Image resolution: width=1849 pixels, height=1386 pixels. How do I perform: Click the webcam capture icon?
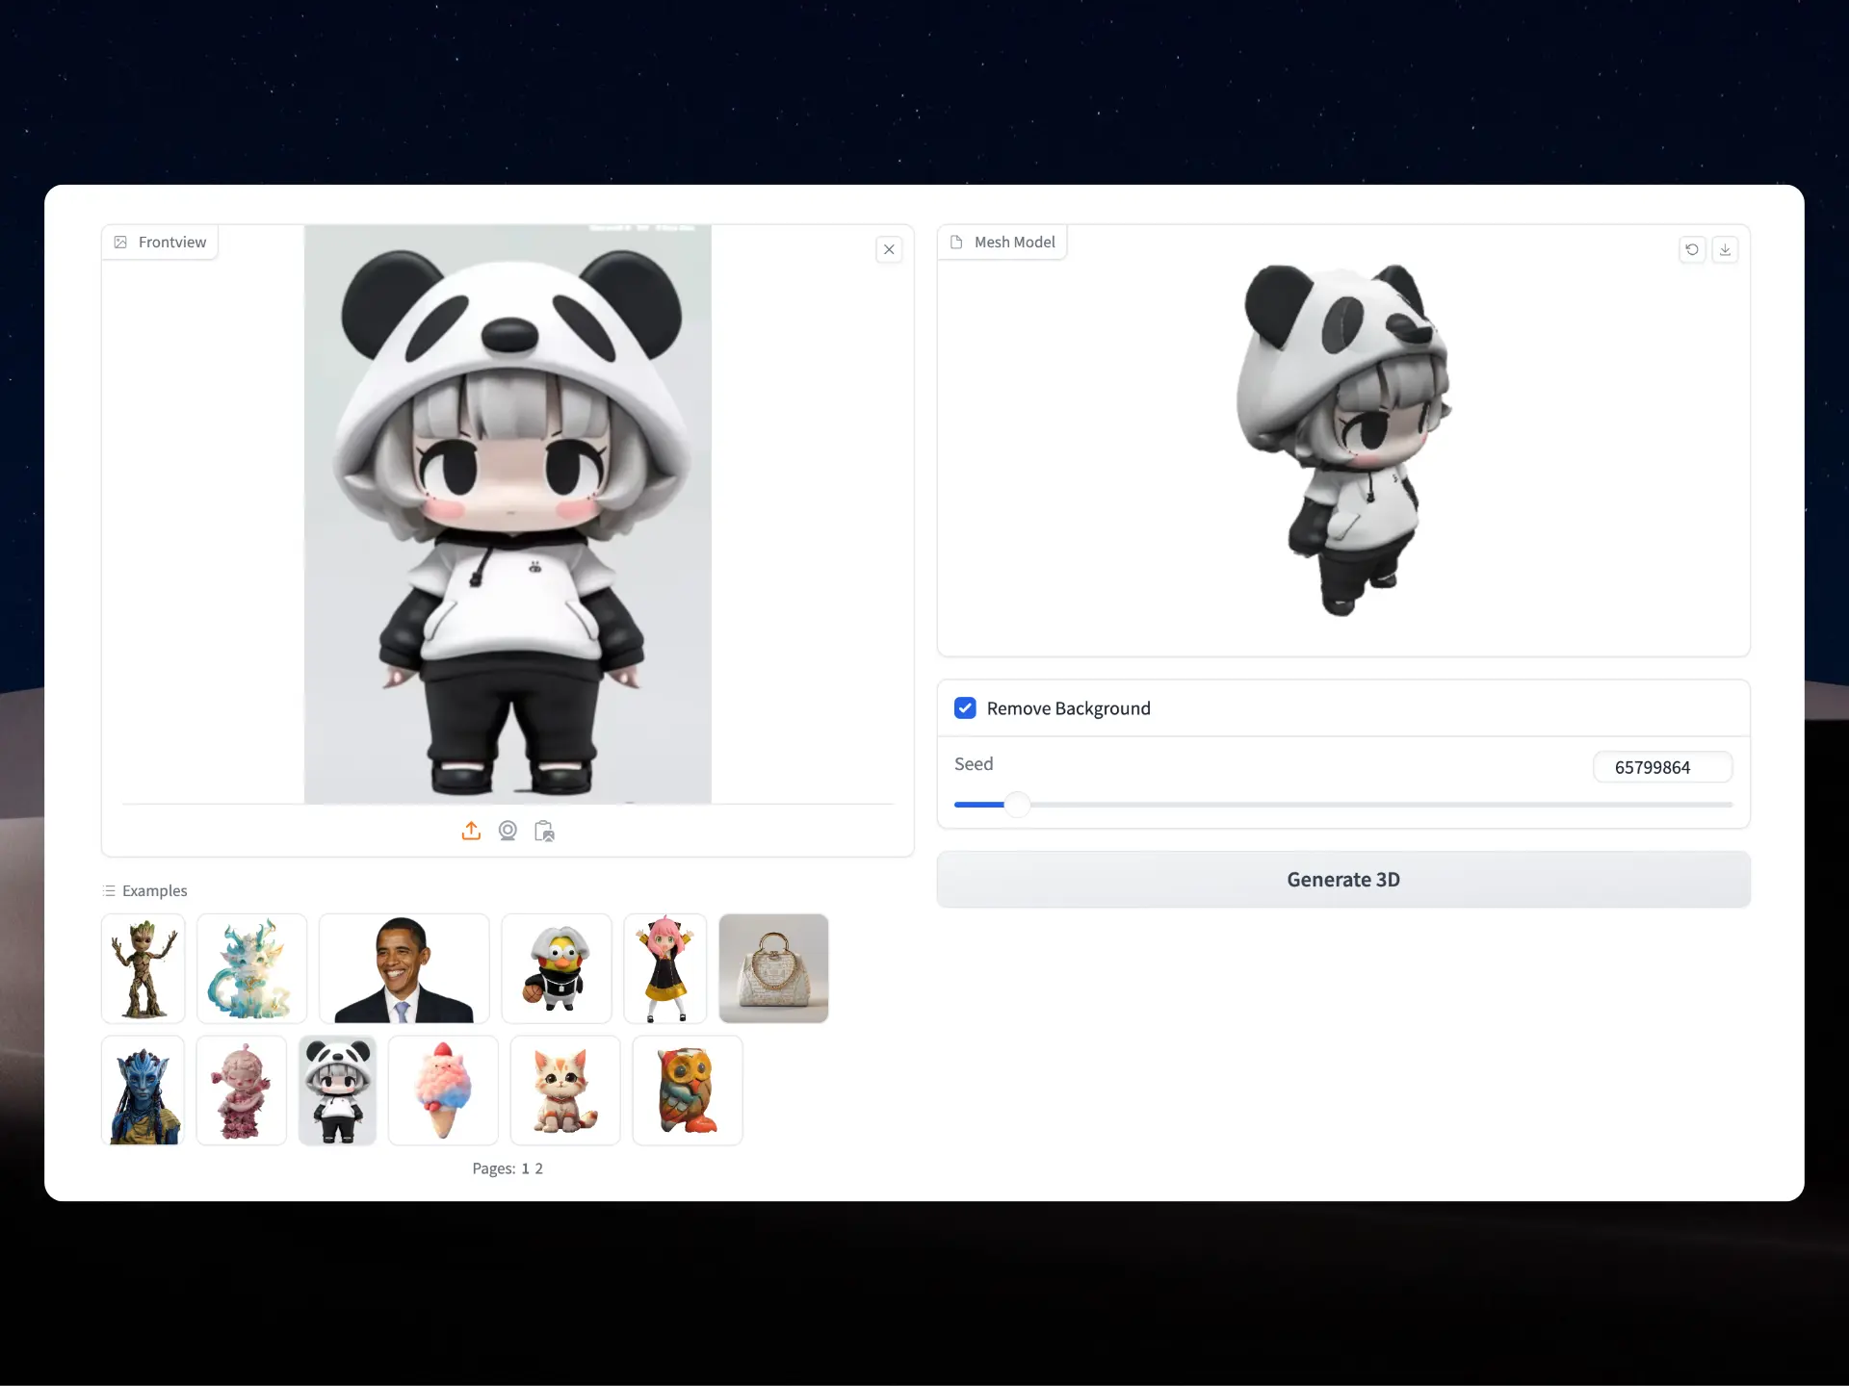pos(508,831)
